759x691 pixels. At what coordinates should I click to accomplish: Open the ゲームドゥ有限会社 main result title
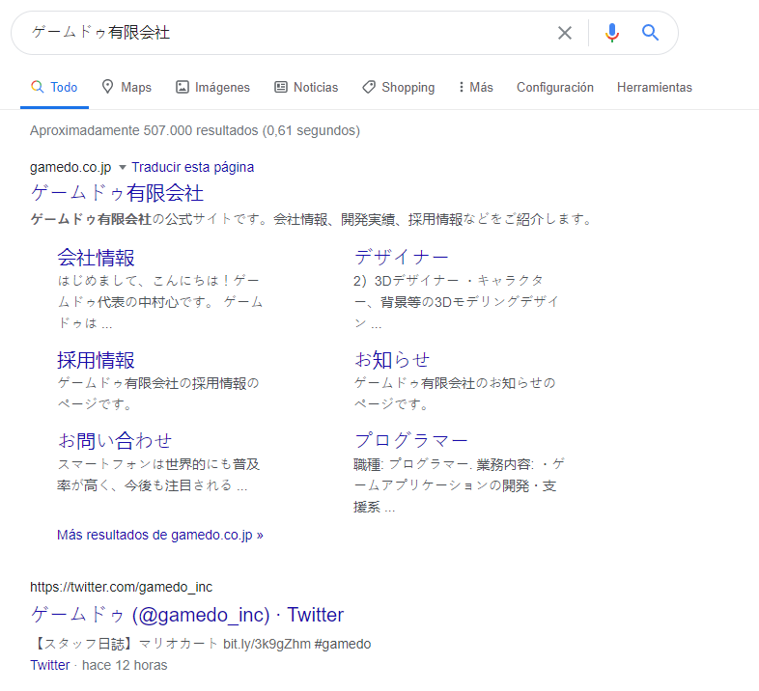117,193
